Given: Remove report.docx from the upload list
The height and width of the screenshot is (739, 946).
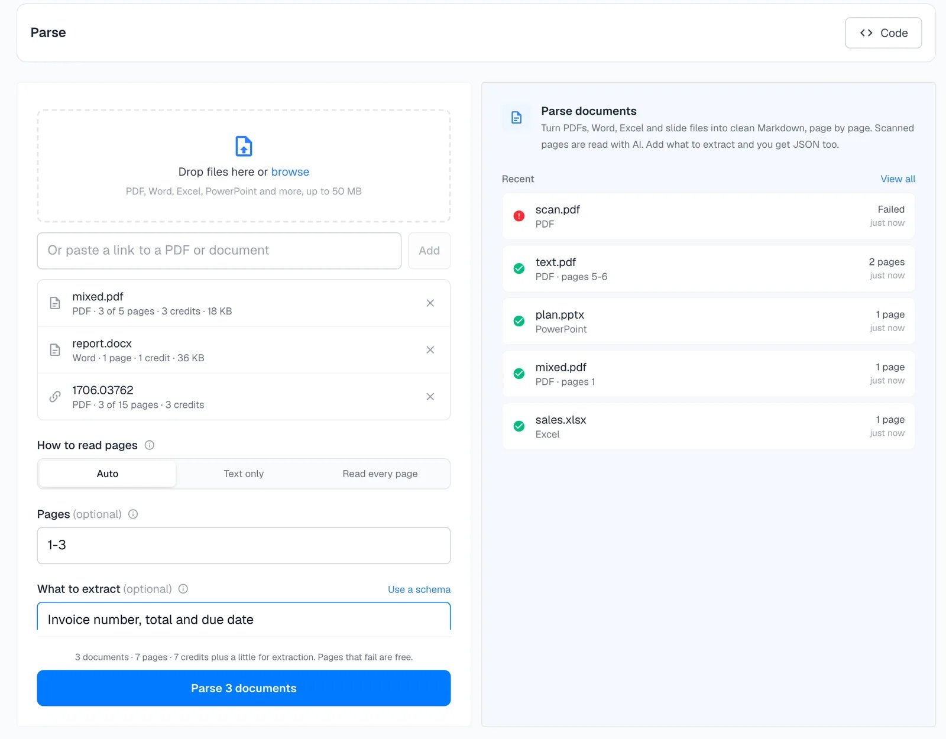Looking at the screenshot, I should (430, 350).
